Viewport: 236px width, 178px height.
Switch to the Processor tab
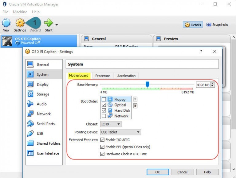click(x=103, y=76)
